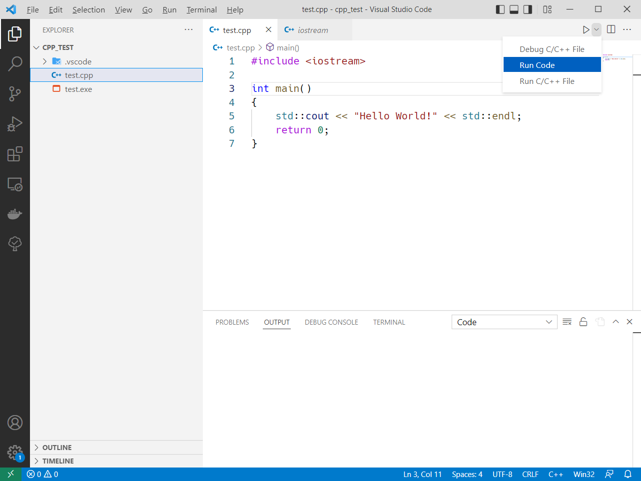Toggle the secondary side bar visibility

[528, 9]
